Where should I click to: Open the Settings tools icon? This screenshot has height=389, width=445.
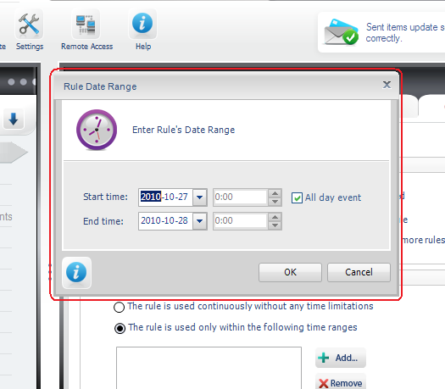(x=29, y=25)
